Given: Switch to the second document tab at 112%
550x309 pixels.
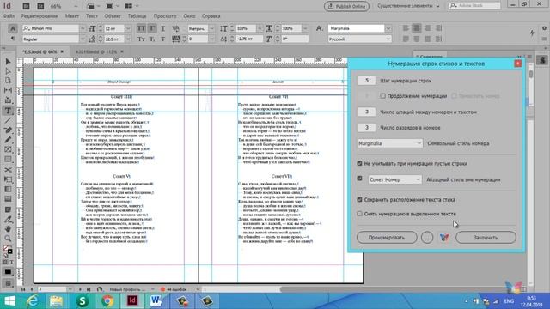Looking at the screenshot, I should pyautogui.click(x=96, y=51).
